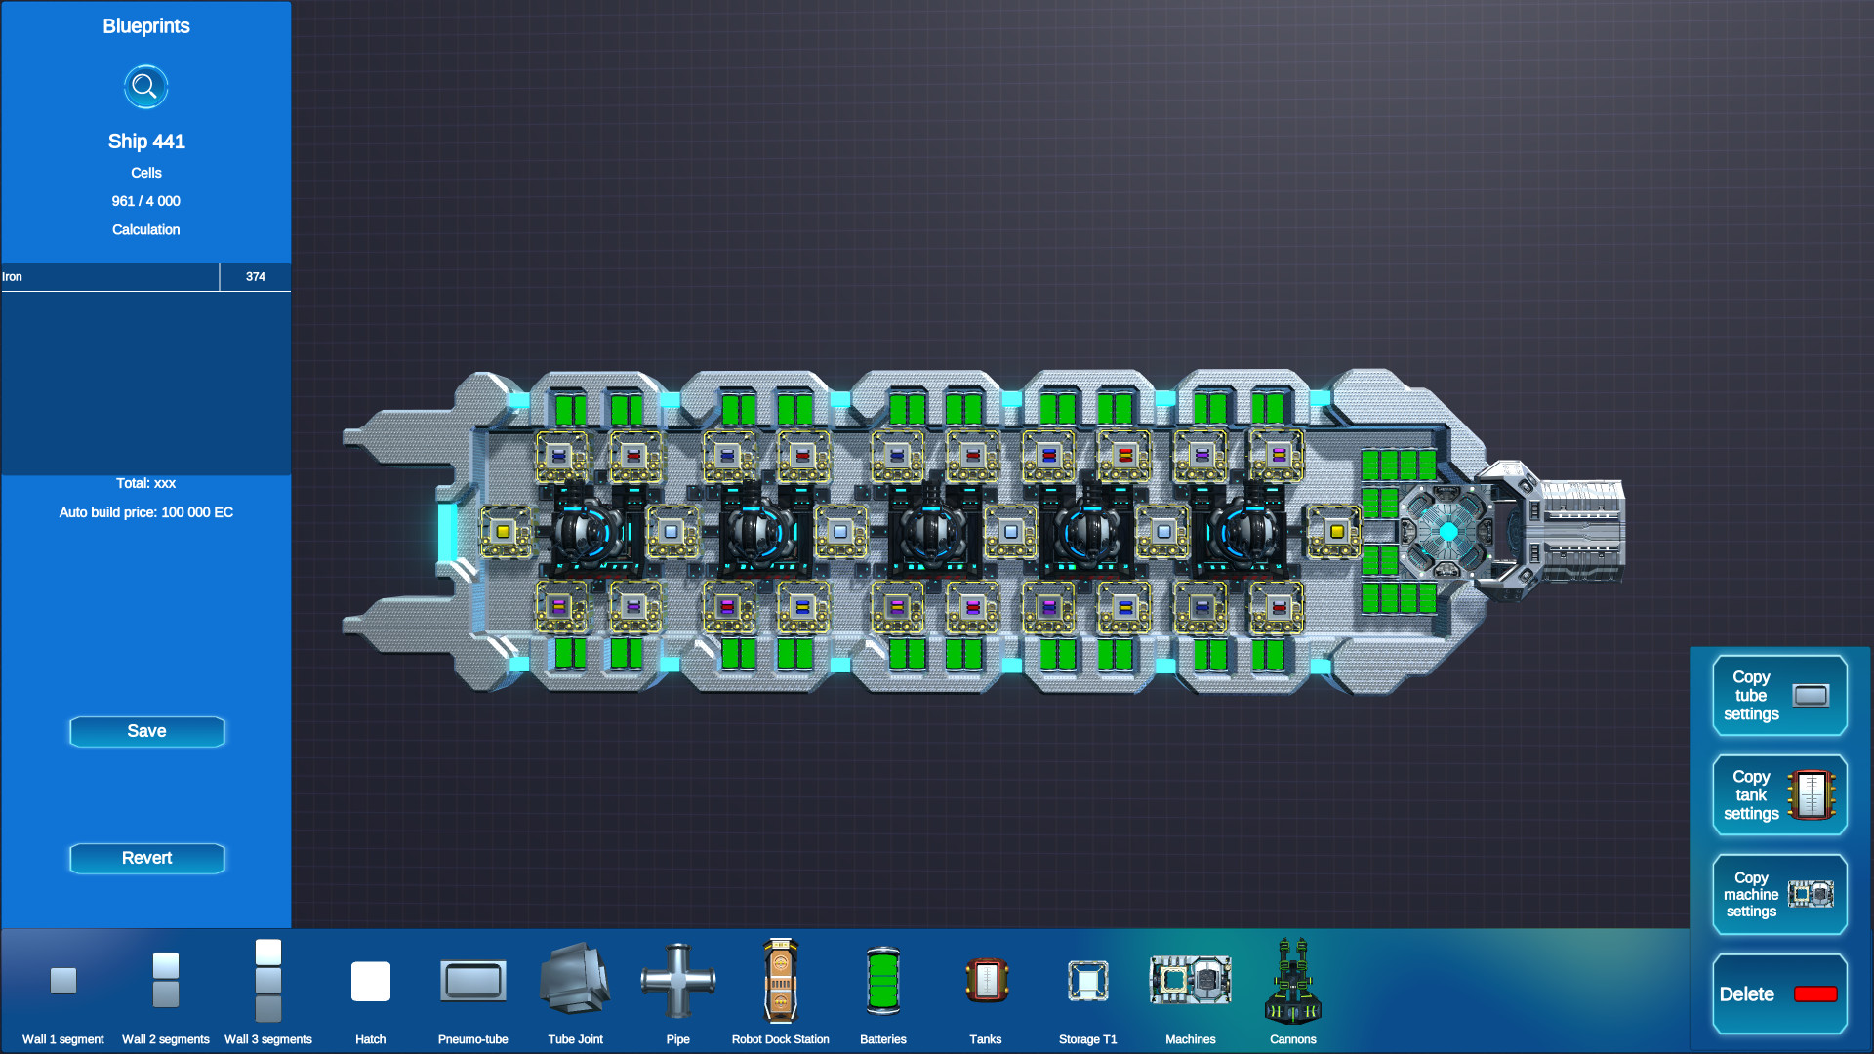Choose the Hatch build tool

coord(370,981)
